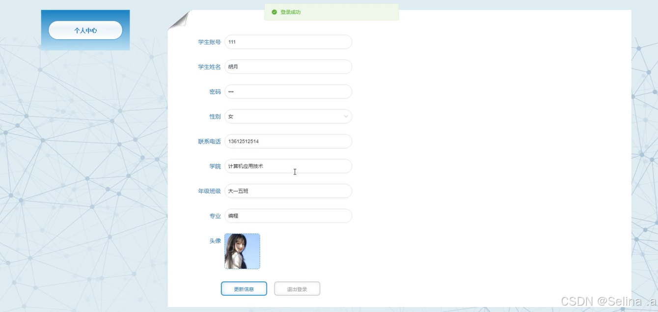Image resolution: width=658 pixels, height=312 pixels.
Task: Click the green success check icon
Action: click(274, 12)
